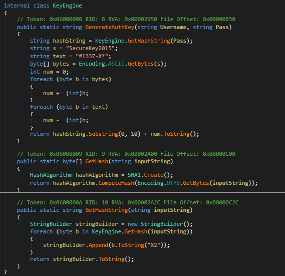Click the "X2" format string literal
This screenshot has height=276, width=285.
click(x=154, y=245)
